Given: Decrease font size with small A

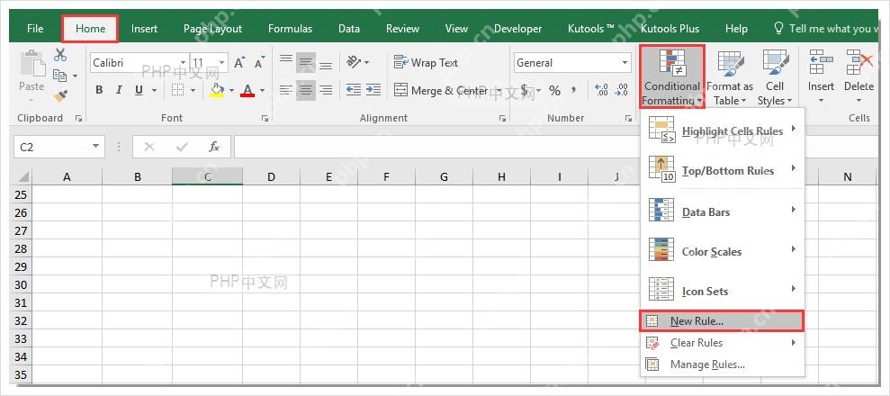Looking at the screenshot, I should (x=259, y=62).
